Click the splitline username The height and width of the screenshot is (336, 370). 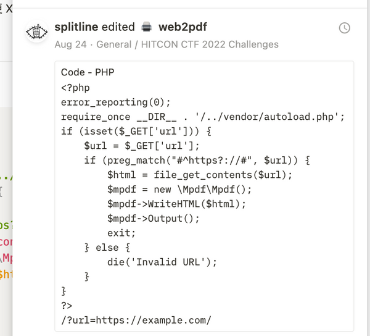[x=76, y=27]
